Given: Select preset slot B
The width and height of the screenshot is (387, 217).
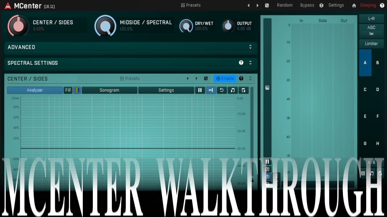Looking at the screenshot, I should tap(378, 63).
